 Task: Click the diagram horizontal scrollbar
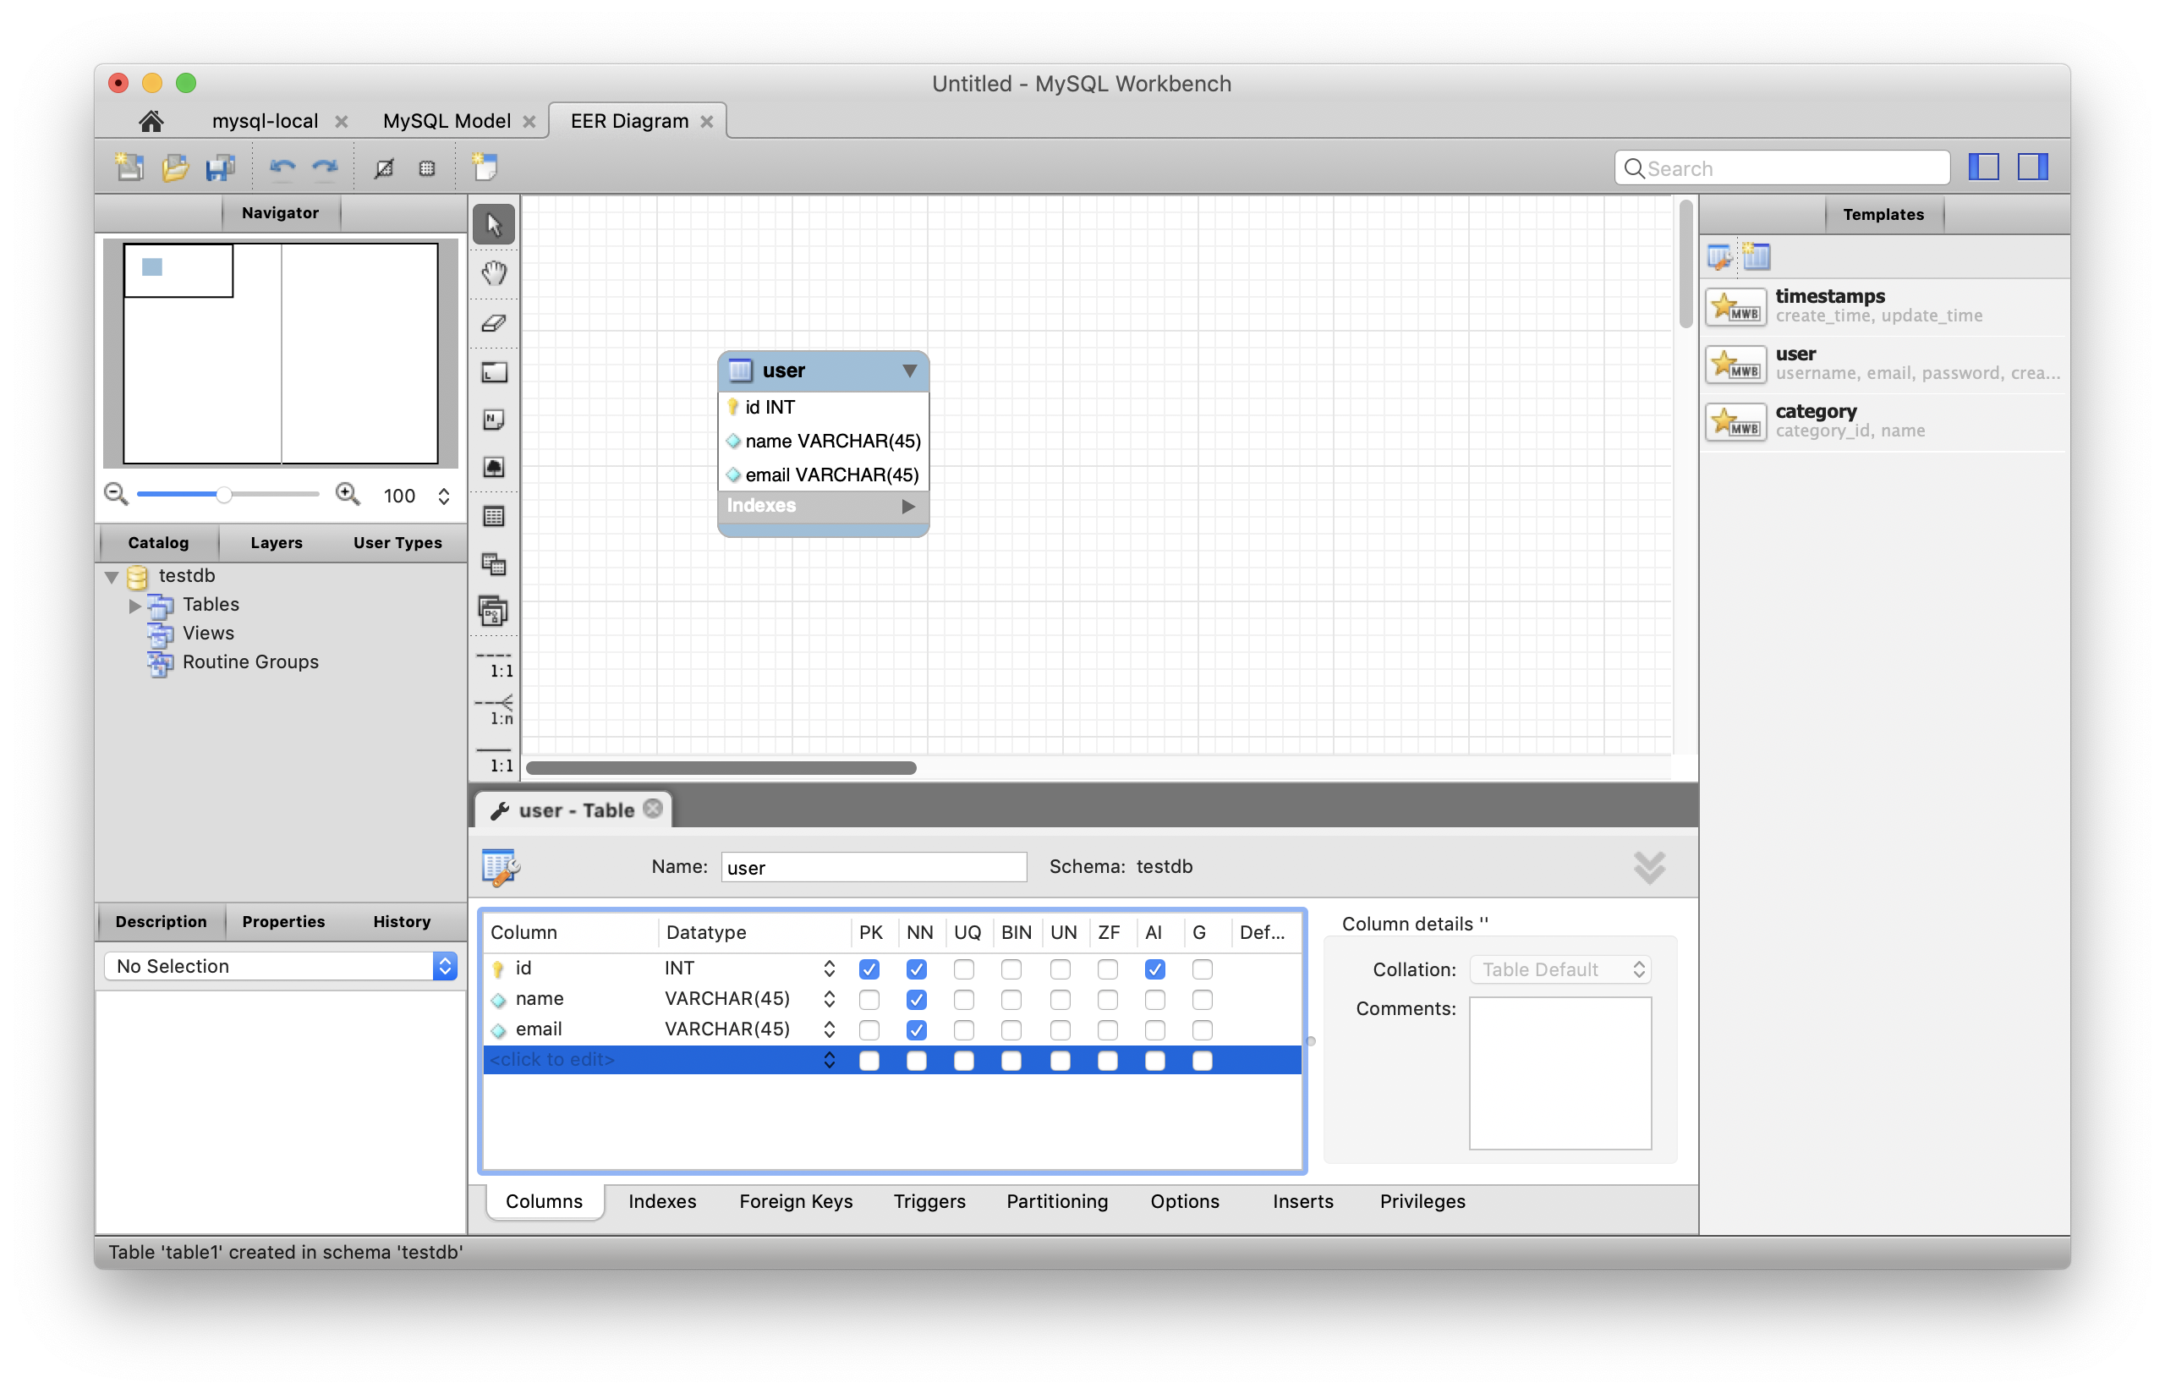tap(721, 767)
